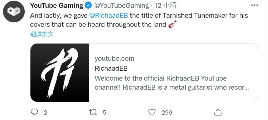This screenshot has height=120, width=268.
Task: Open the share upload icon
Action: (218, 112)
